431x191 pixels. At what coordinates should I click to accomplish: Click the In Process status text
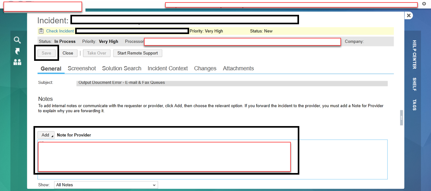click(65, 41)
